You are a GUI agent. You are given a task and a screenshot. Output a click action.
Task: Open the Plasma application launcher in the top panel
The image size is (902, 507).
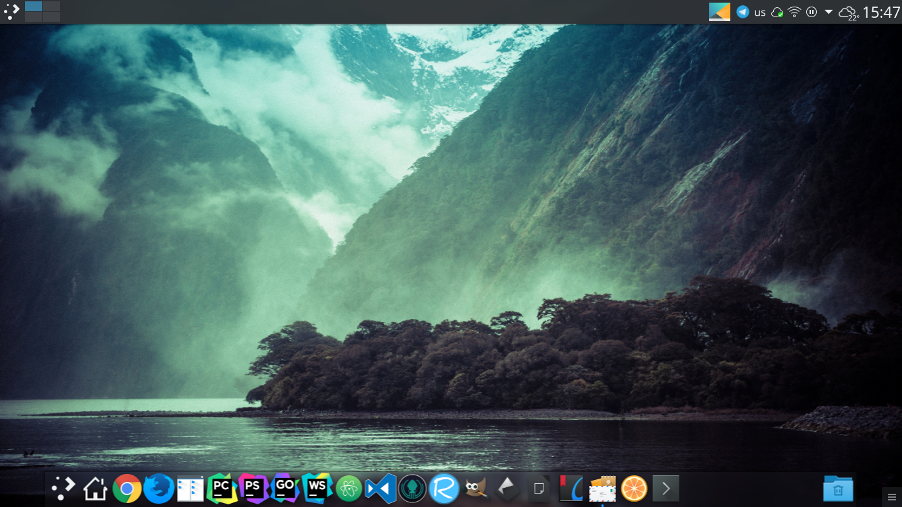tap(11, 11)
